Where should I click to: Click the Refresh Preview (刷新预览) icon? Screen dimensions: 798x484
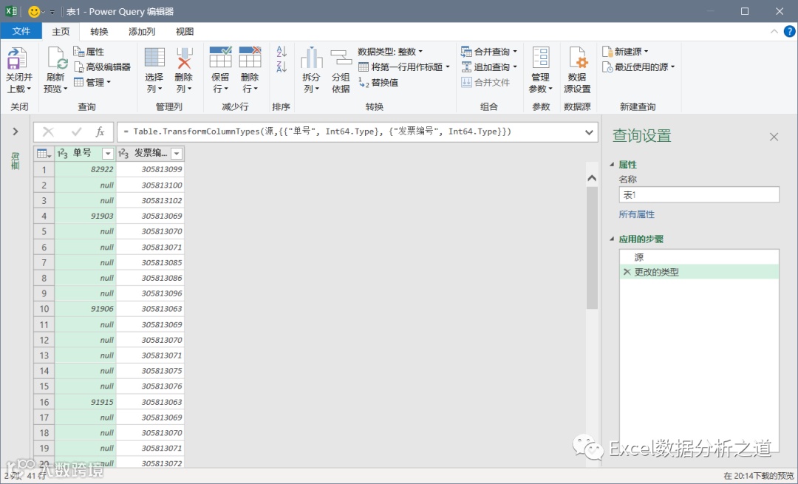pyautogui.click(x=56, y=58)
